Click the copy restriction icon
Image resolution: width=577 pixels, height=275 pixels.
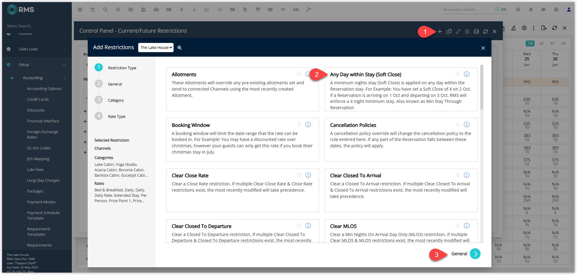coord(449,31)
